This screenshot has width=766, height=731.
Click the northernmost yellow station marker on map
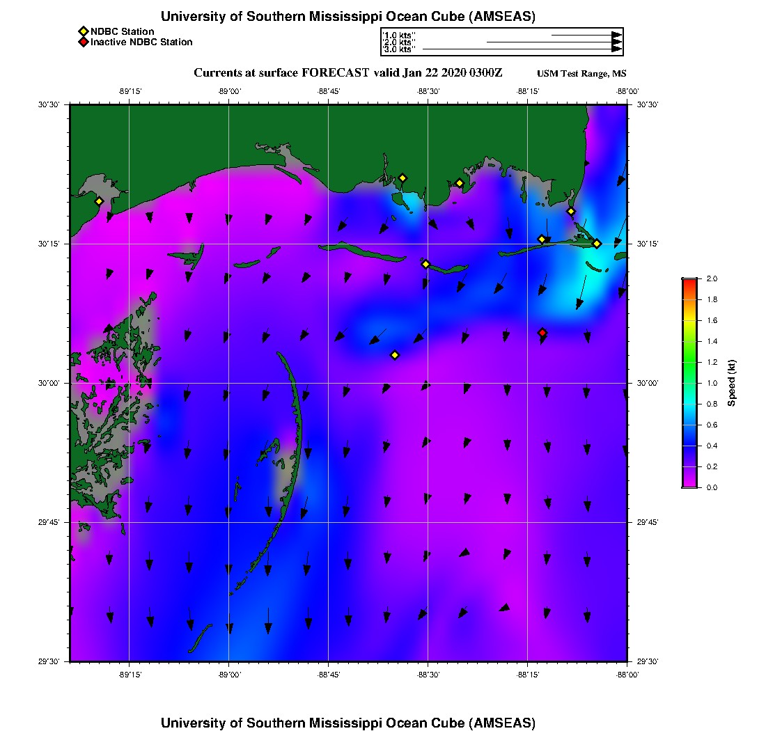tap(402, 178)
